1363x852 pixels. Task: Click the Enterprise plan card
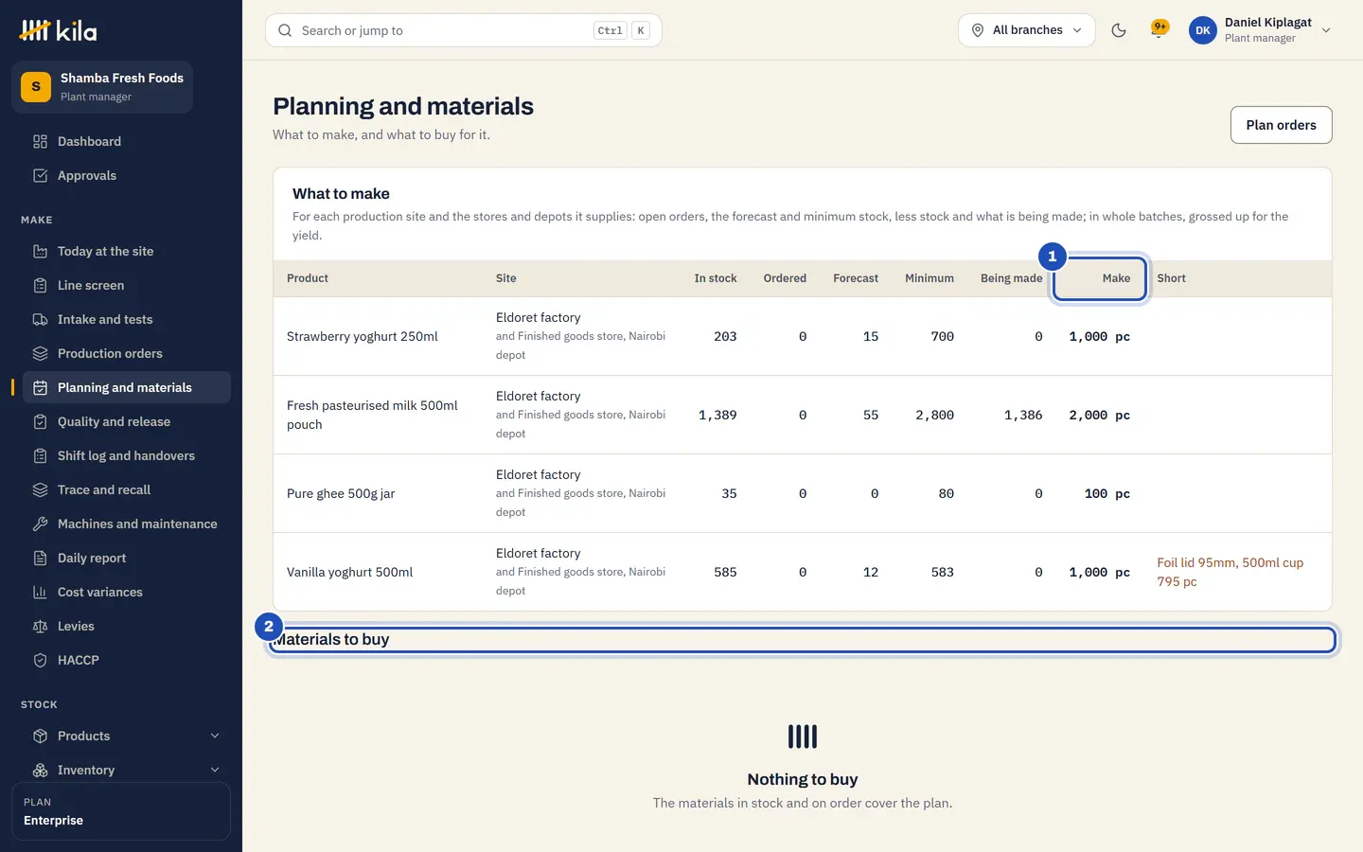[121, 811]
